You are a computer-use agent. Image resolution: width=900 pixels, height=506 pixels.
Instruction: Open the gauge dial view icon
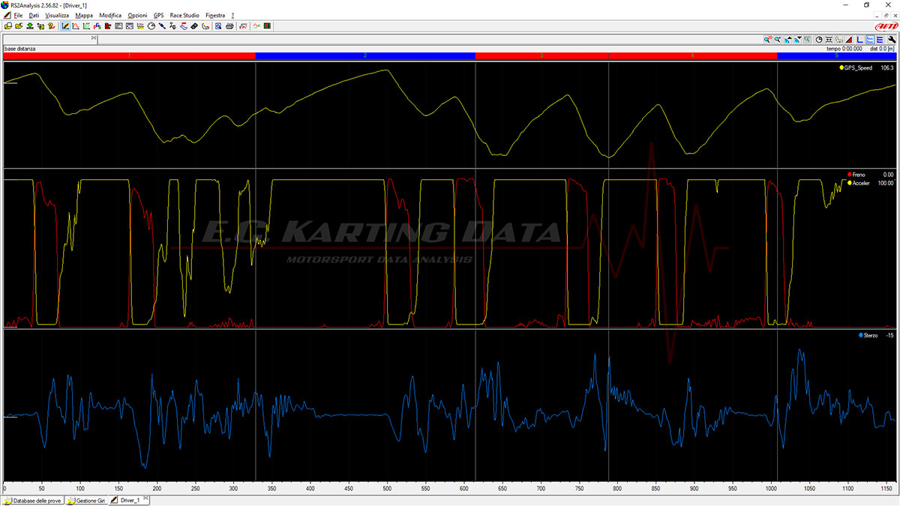[x=151, y=26]
